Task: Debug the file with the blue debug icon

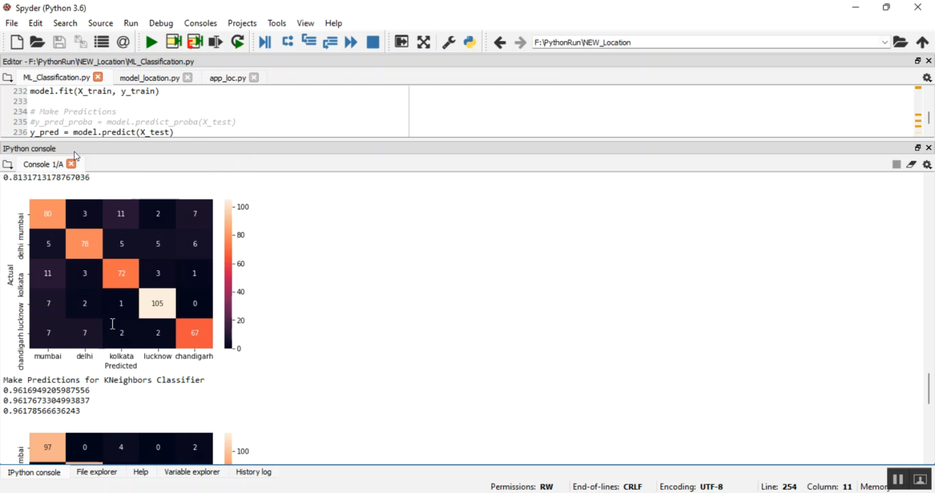Action: tap(264, 42)
